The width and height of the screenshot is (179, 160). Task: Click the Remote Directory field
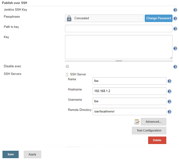(x=129, y=112)
